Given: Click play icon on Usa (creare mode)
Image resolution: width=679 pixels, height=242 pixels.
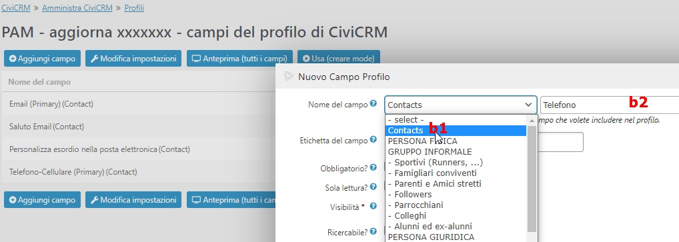Looking at the screenshot, I should (x=306, y=59).
